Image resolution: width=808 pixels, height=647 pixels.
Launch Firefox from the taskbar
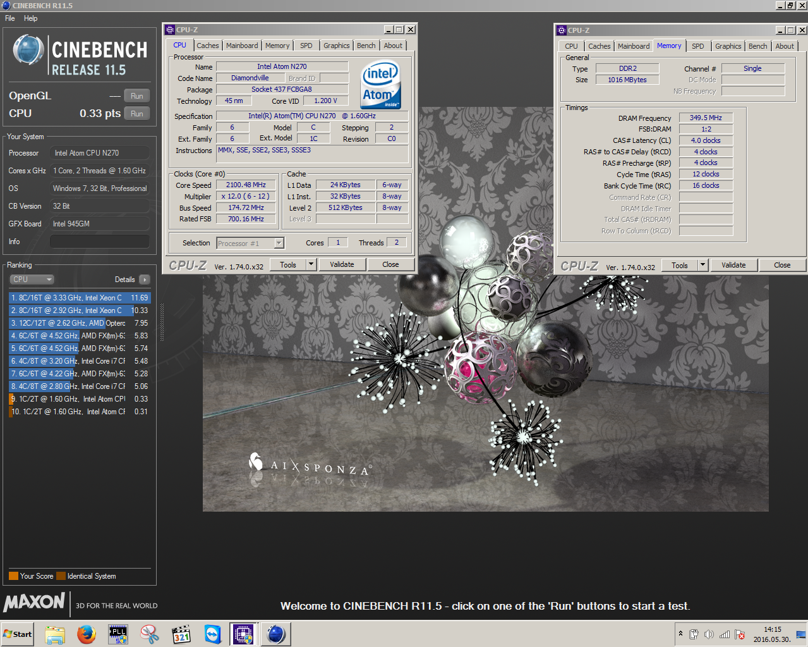(87, 634)
